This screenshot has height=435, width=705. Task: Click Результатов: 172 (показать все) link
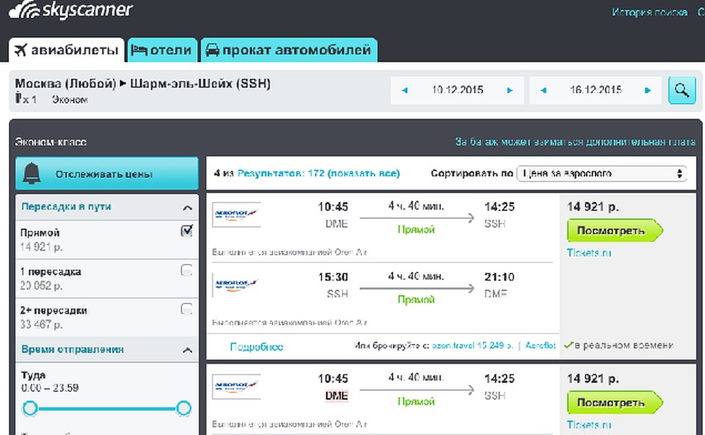(318, 173)
